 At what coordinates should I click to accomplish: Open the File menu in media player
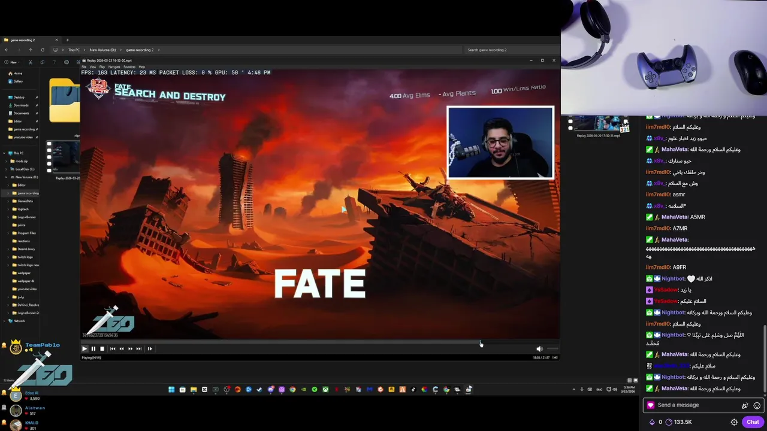click(84, 66)
